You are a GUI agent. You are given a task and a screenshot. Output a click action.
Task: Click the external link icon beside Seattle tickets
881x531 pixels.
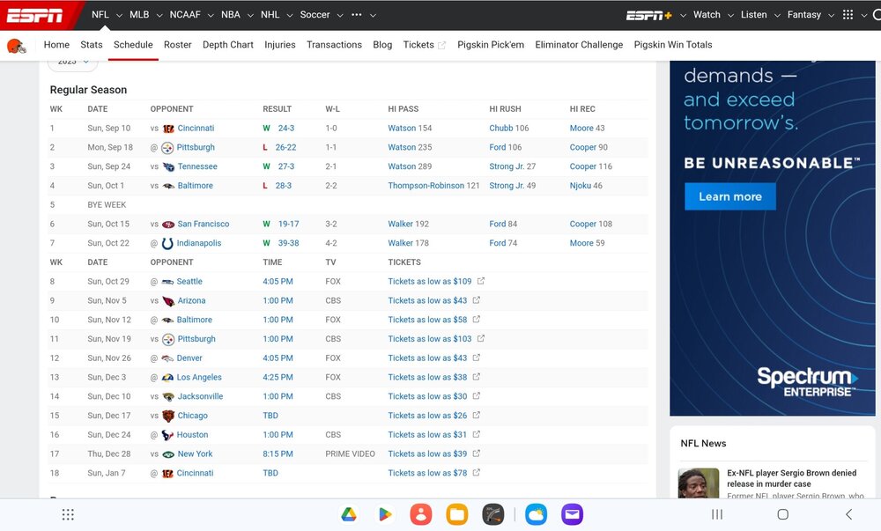coord(481,281)
